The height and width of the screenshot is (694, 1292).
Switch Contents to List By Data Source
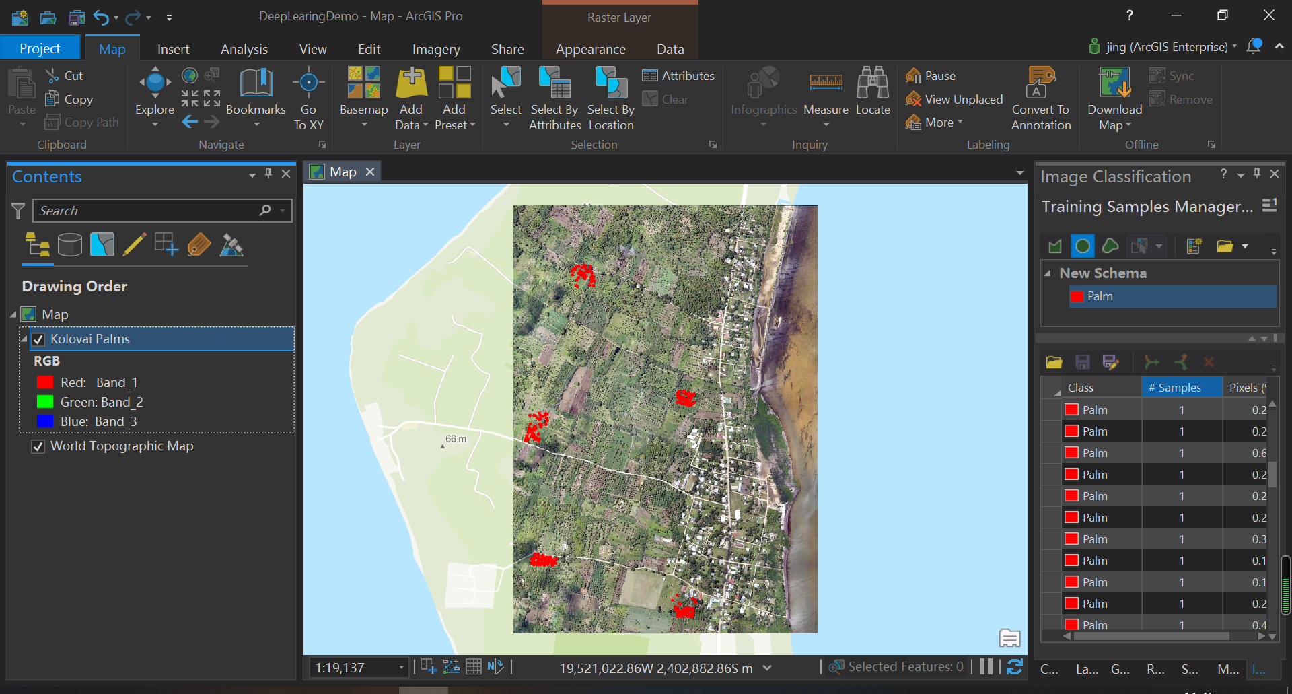(69, 245)
